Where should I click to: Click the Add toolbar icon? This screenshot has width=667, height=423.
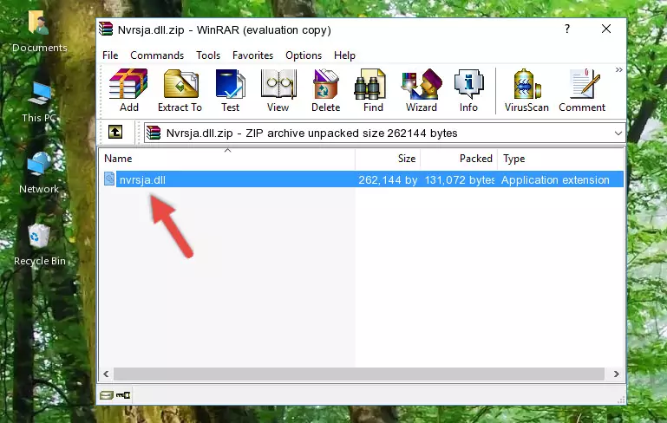coord(128,90)
